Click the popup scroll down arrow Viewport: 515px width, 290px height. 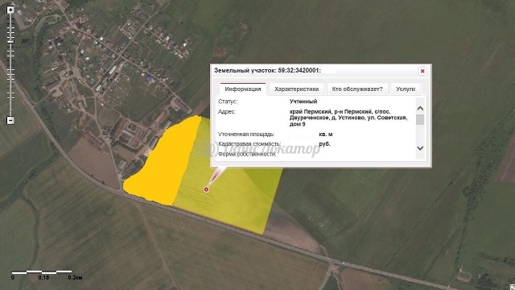pyautogui.click(x=420, y=148)
